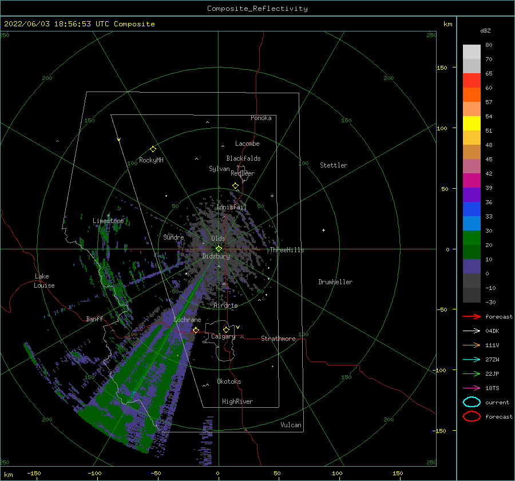The image size is (515, 481).
Task: Click the yellow diamond marker below Cochrane
Action: (196, 330)
